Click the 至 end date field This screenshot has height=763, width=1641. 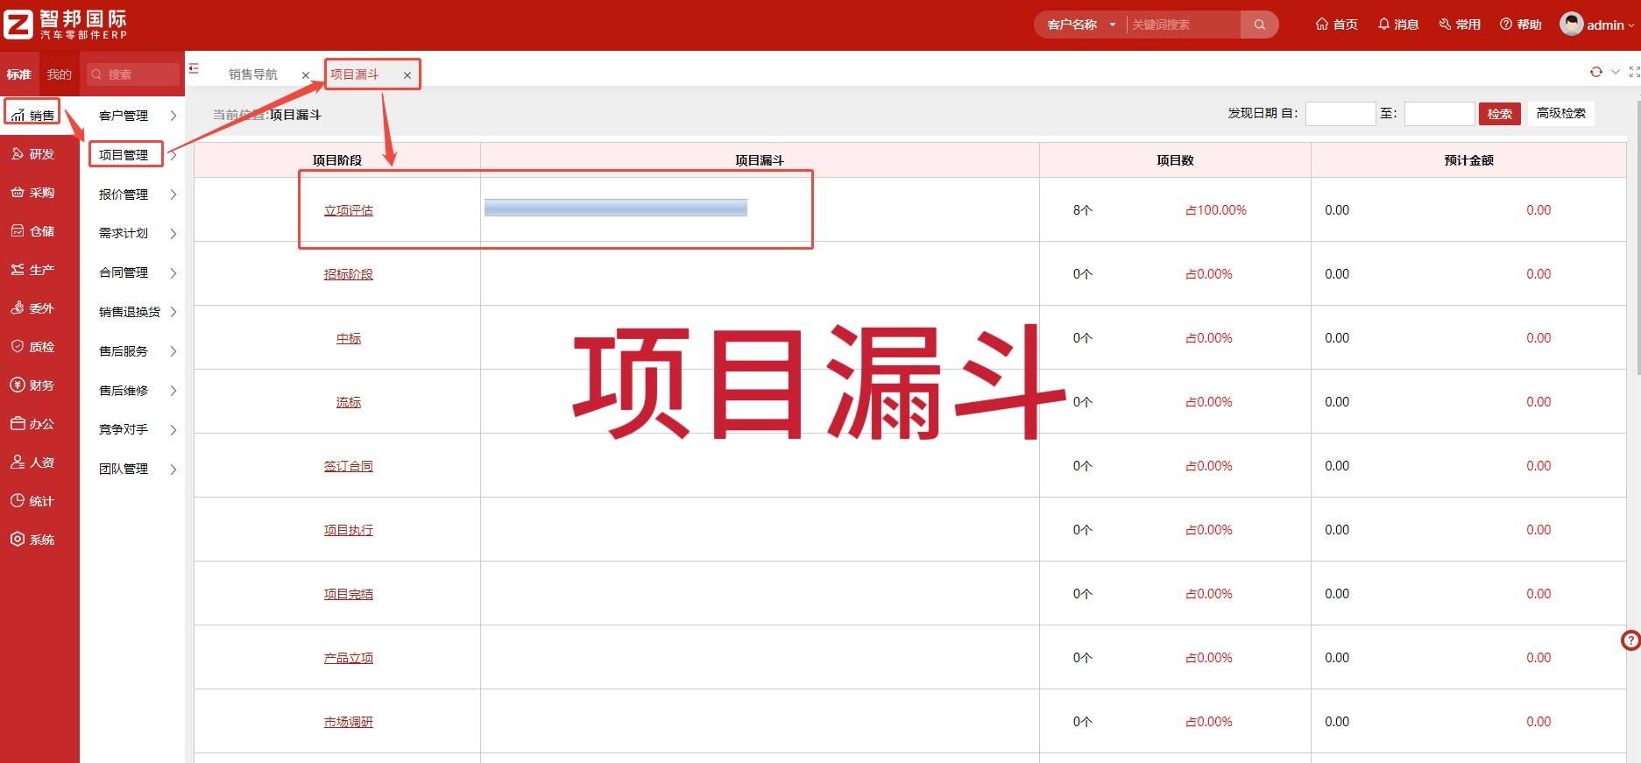click(x=1439, y=114)
